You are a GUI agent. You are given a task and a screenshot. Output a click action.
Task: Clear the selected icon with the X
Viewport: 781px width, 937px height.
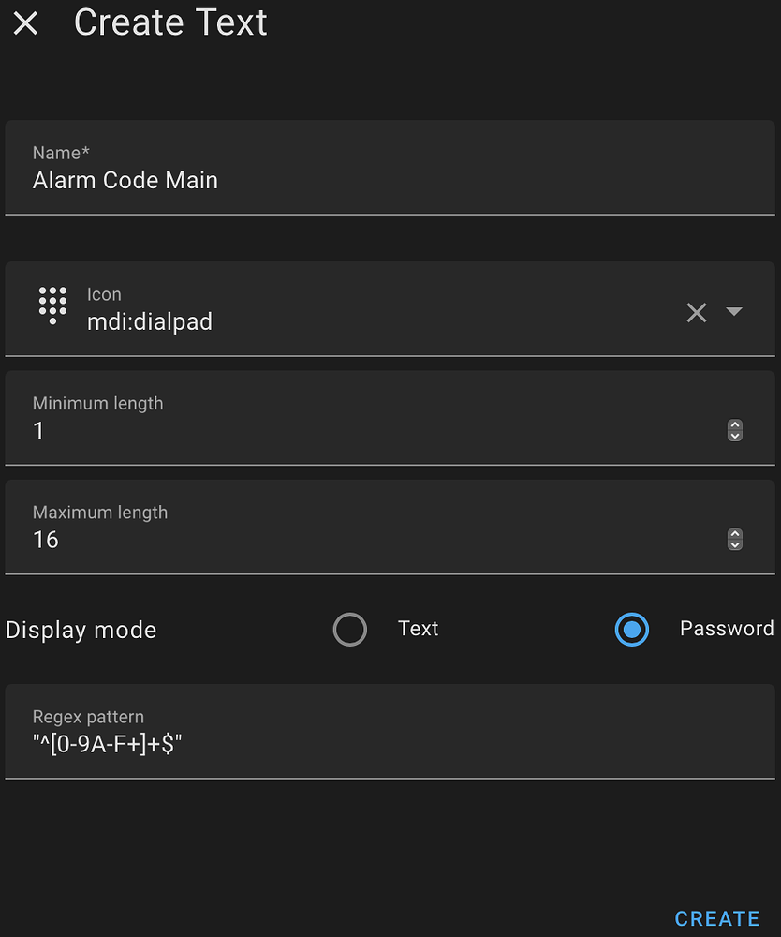click(x=697, y=312)
